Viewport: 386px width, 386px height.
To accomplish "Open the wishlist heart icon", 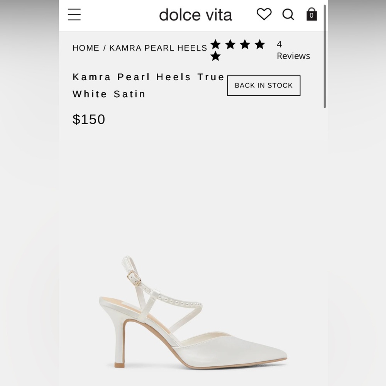I will pyautogui.click(x=264, y=15).
